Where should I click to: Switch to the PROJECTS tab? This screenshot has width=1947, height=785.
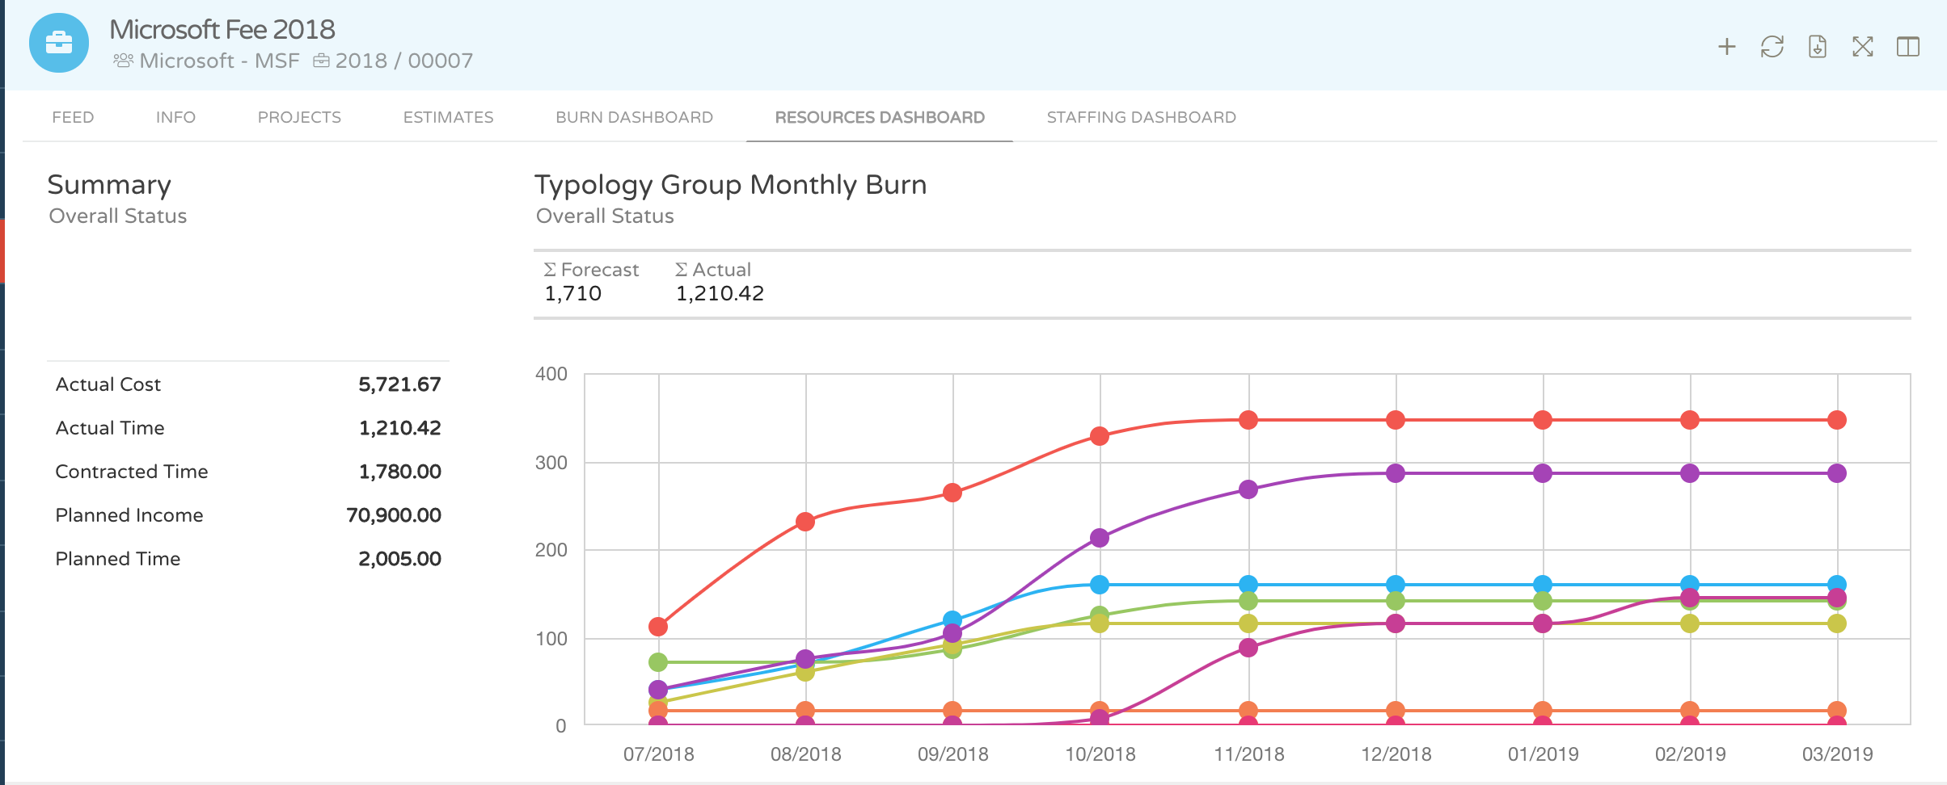[299, 117]
